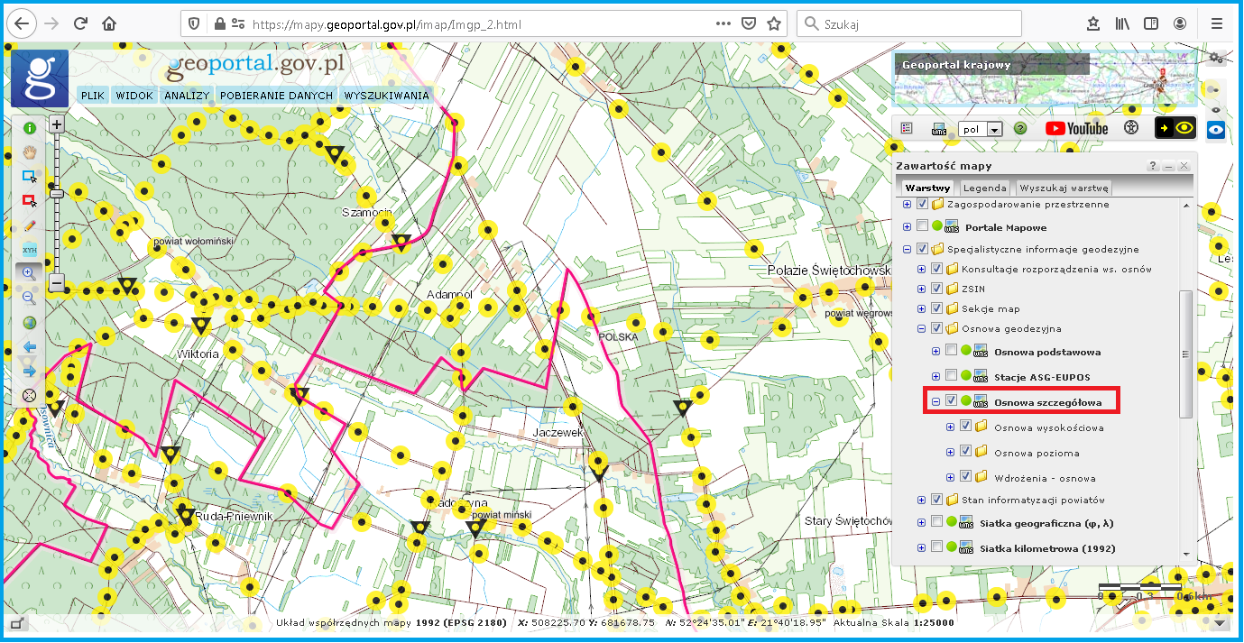Expand Portale Mapowe node
The image size is (1244, 643).
coord(908,226)
